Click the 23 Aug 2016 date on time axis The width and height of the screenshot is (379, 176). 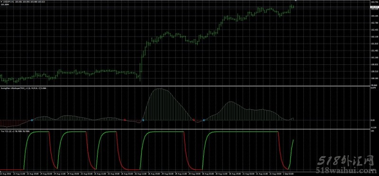point(6,174)
